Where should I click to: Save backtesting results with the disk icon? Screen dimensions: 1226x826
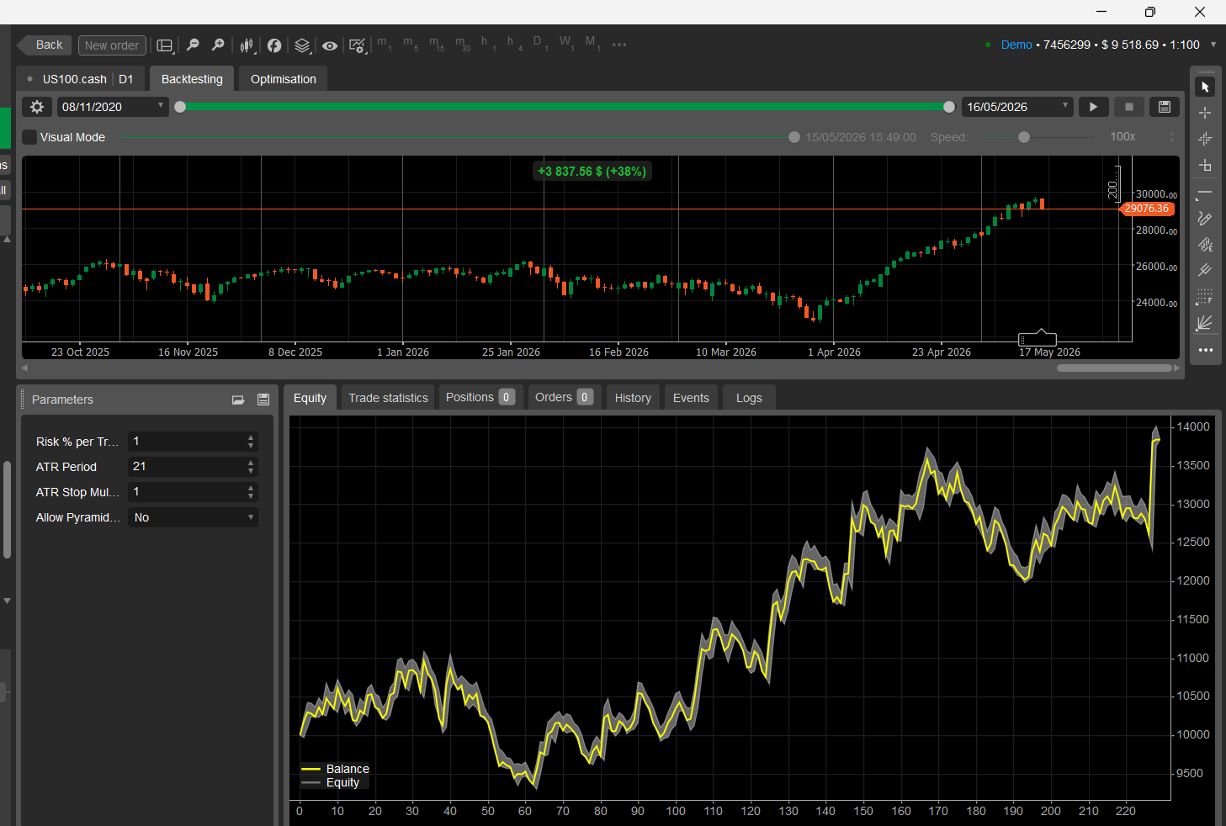tap(1165, 107)
